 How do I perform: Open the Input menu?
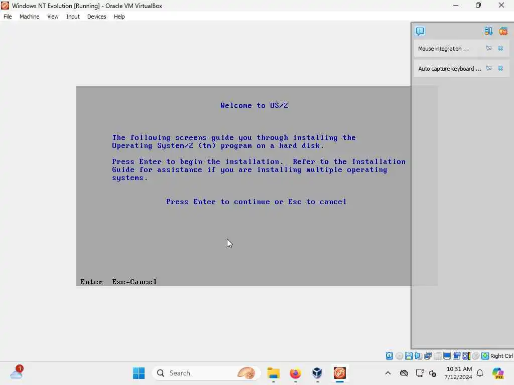click(73, 17)
